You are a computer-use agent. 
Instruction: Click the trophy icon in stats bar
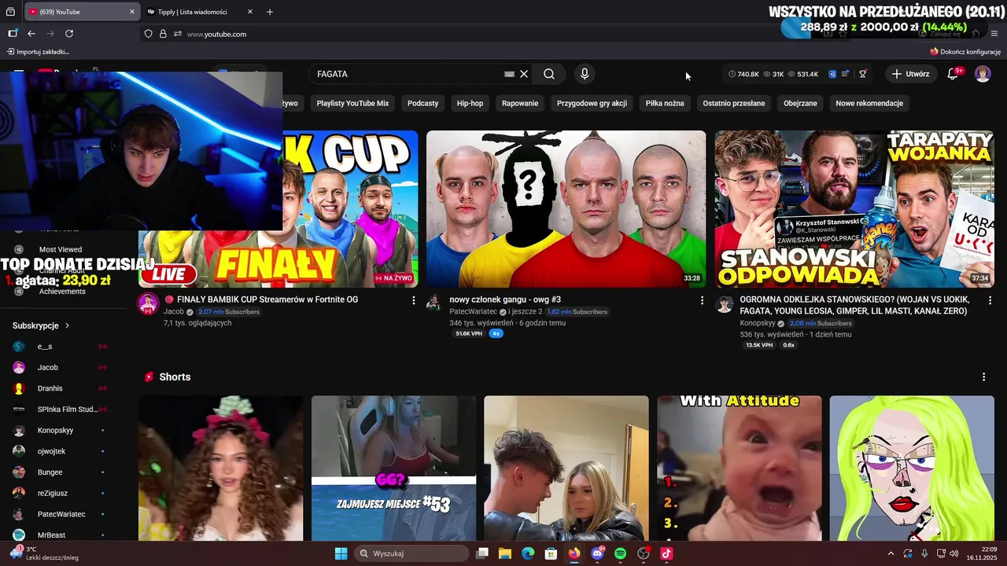click(x=863, y=74)
